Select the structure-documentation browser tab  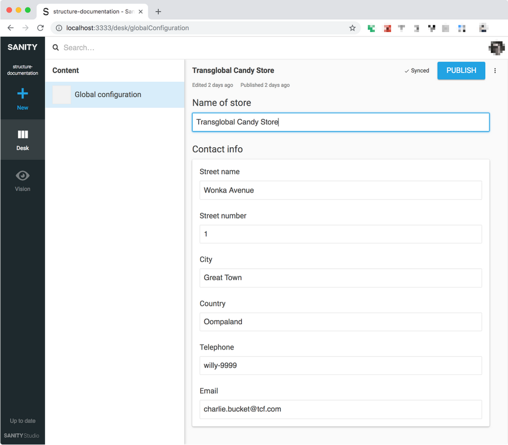click(x=92, y=12)
